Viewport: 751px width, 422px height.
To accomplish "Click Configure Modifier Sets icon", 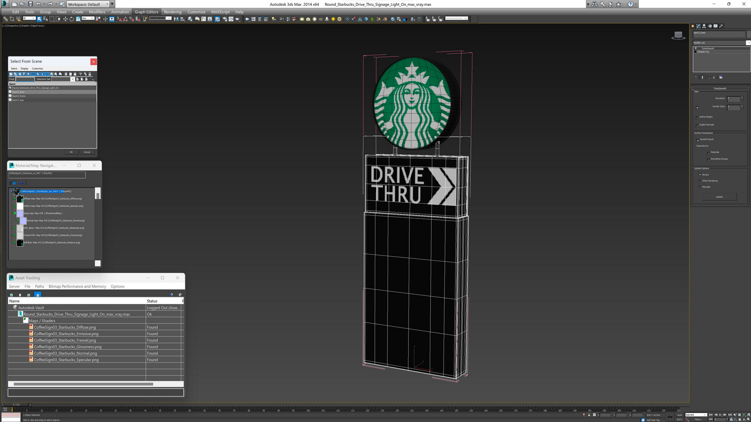I will [721, 77].
